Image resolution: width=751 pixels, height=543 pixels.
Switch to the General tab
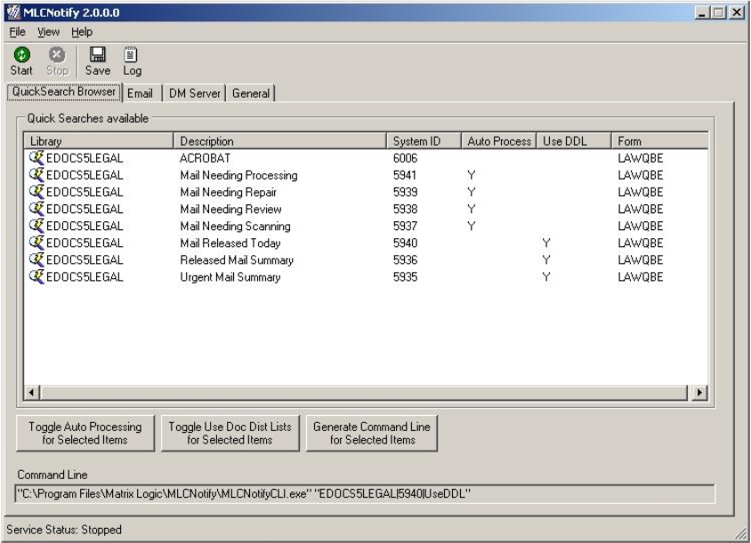click(x=251, y=93)
